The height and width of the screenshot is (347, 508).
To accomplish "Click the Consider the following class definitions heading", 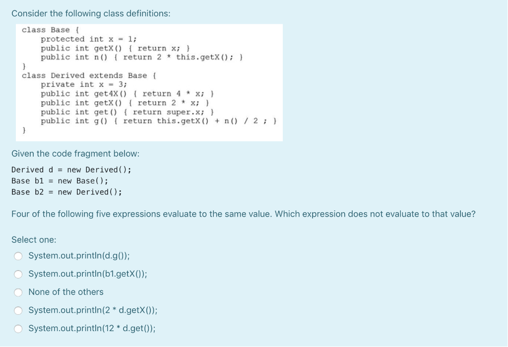I will pyautogui.click(x=90, y=13).
